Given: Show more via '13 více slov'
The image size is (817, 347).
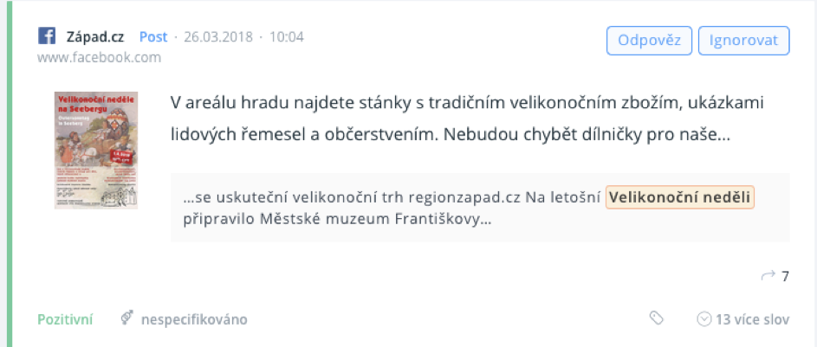Looking at the screenshot, I should click(x=752, y=319).
